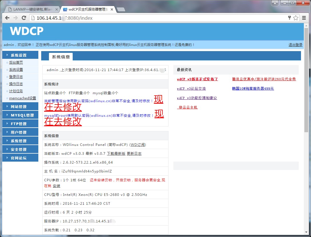Open the 快云云主机 link
311x237 pixels.
coord(187,107)
